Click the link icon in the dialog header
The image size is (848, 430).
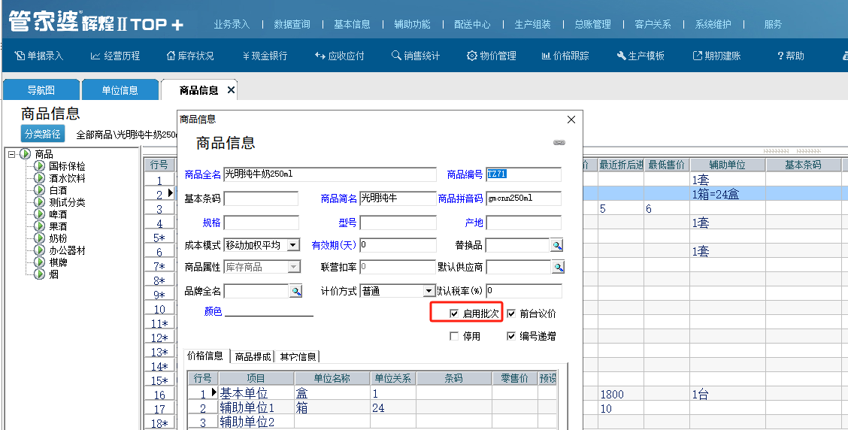(559, 143)
